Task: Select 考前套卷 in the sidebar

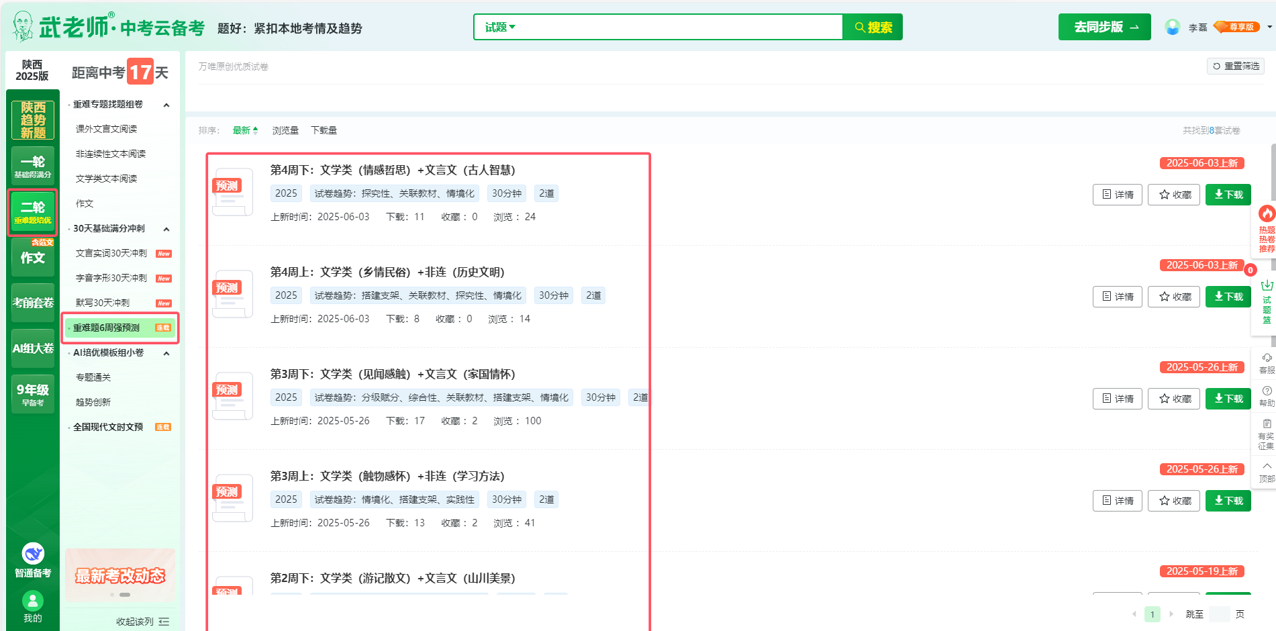Action: click(x=33, y=303)
